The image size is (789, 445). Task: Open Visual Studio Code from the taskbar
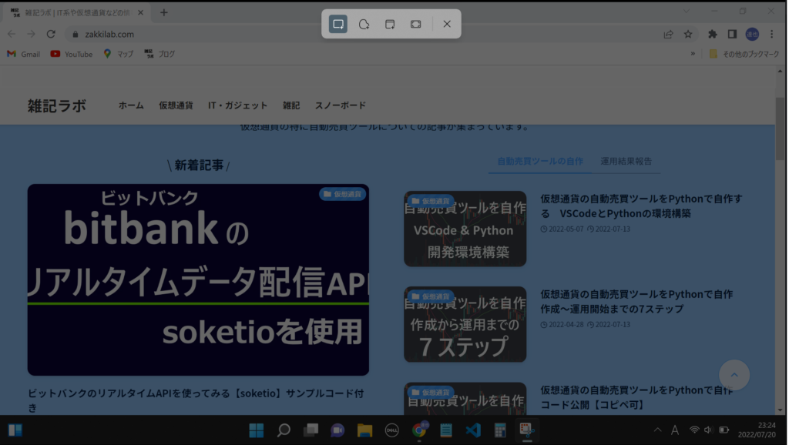(473, 430)
